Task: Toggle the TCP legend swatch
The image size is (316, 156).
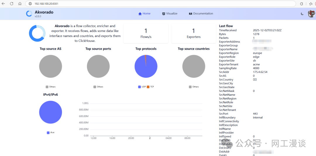Action: pyautogui.click(x=148, y=87)
